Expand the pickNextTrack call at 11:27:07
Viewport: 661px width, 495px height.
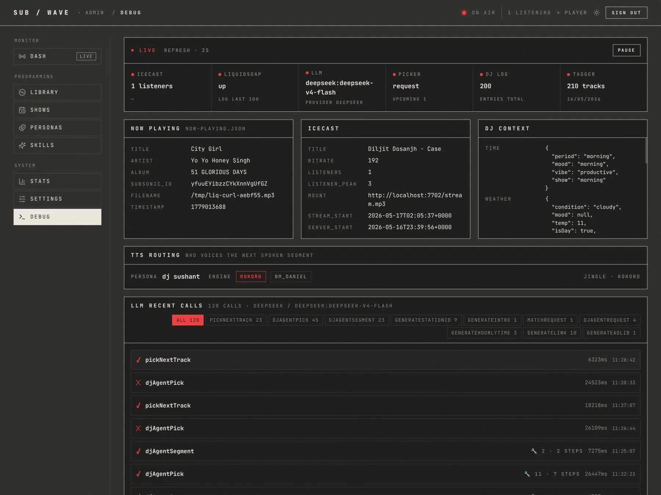[386, 405]
